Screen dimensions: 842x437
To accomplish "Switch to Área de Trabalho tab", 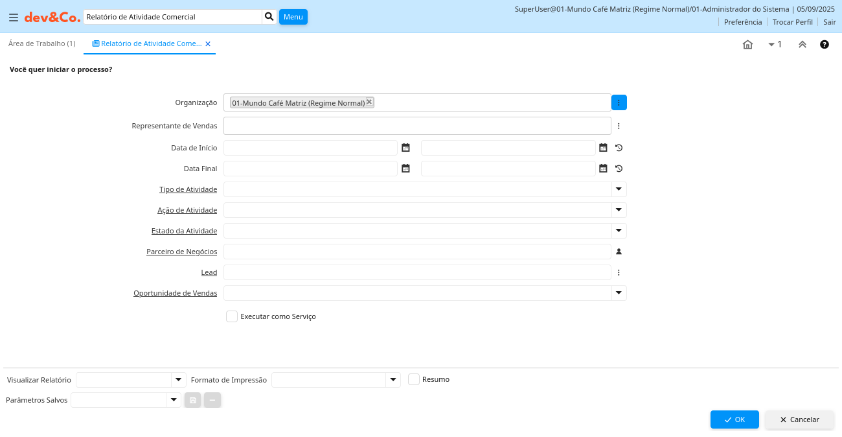I will (42, 43).
